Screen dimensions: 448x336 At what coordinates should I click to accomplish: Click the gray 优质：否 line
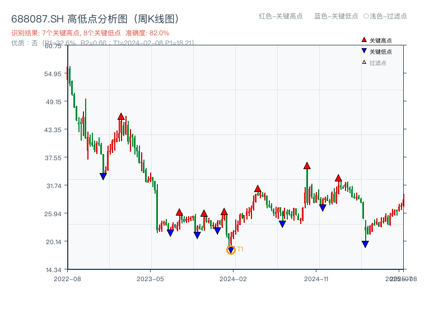pyautogui.click(x=102, y=43)
